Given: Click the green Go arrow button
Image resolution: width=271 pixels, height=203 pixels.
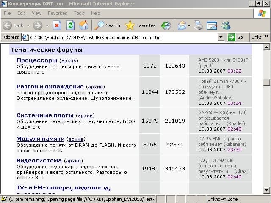Looking at the screenshot, I should [232, 37].
